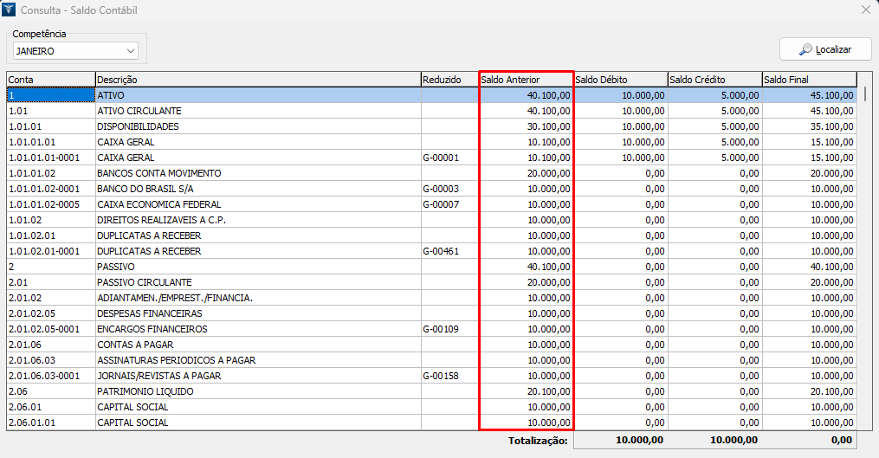
Task: Click the Localizar button
Action: (x=824, y=50)
